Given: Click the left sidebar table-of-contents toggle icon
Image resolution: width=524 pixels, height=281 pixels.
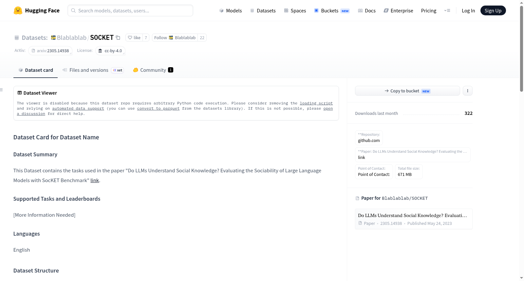Looking at the screenshot, I should [2, 90].
